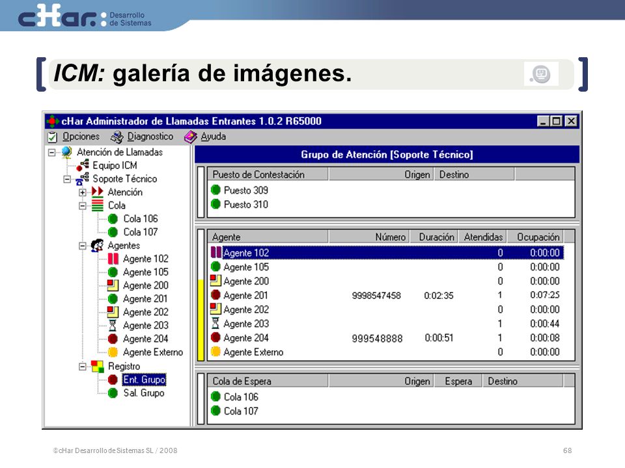Screen dimensions: 625x468
Task: Click hourglass icon of Agente 203 in tree
Action: pos(113,326)
